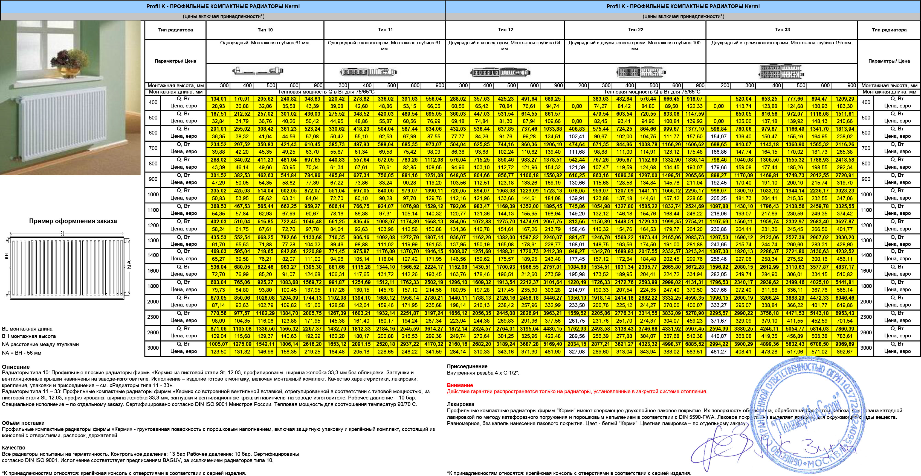Screen dimensions: 921x476
Task: Click the power cell 6885,52
Action: [694, 344]
